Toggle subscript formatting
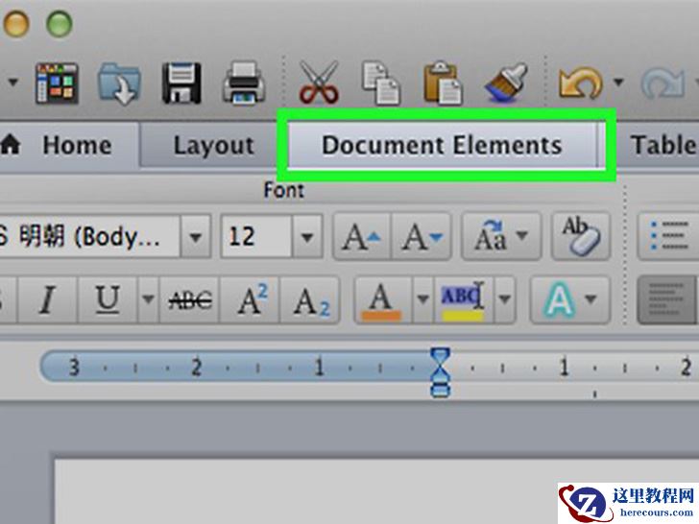This screenshot has height=524, width=699. pyautogui.click(x=310, y=299)
